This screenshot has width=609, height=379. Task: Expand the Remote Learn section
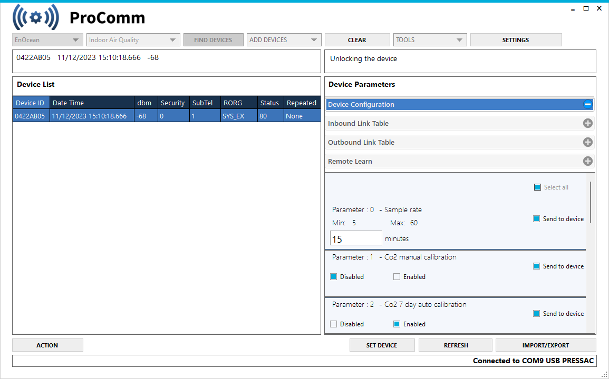point(587,161)
